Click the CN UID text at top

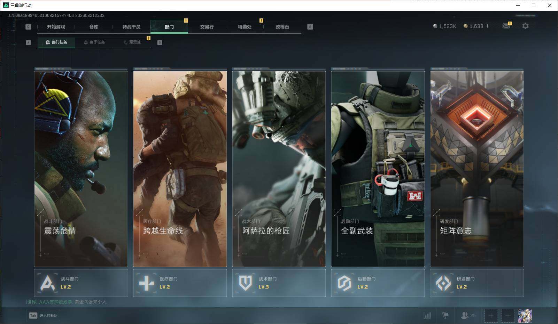point(57,15)
